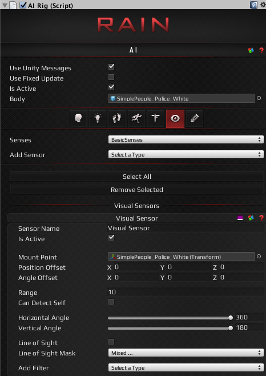Open the Perception tab (eye icon)
Screen dimensions: 266x376
[175, 119]
